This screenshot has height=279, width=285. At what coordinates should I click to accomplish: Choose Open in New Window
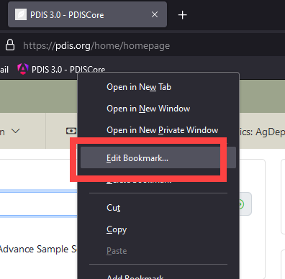(x=148, y=109)
